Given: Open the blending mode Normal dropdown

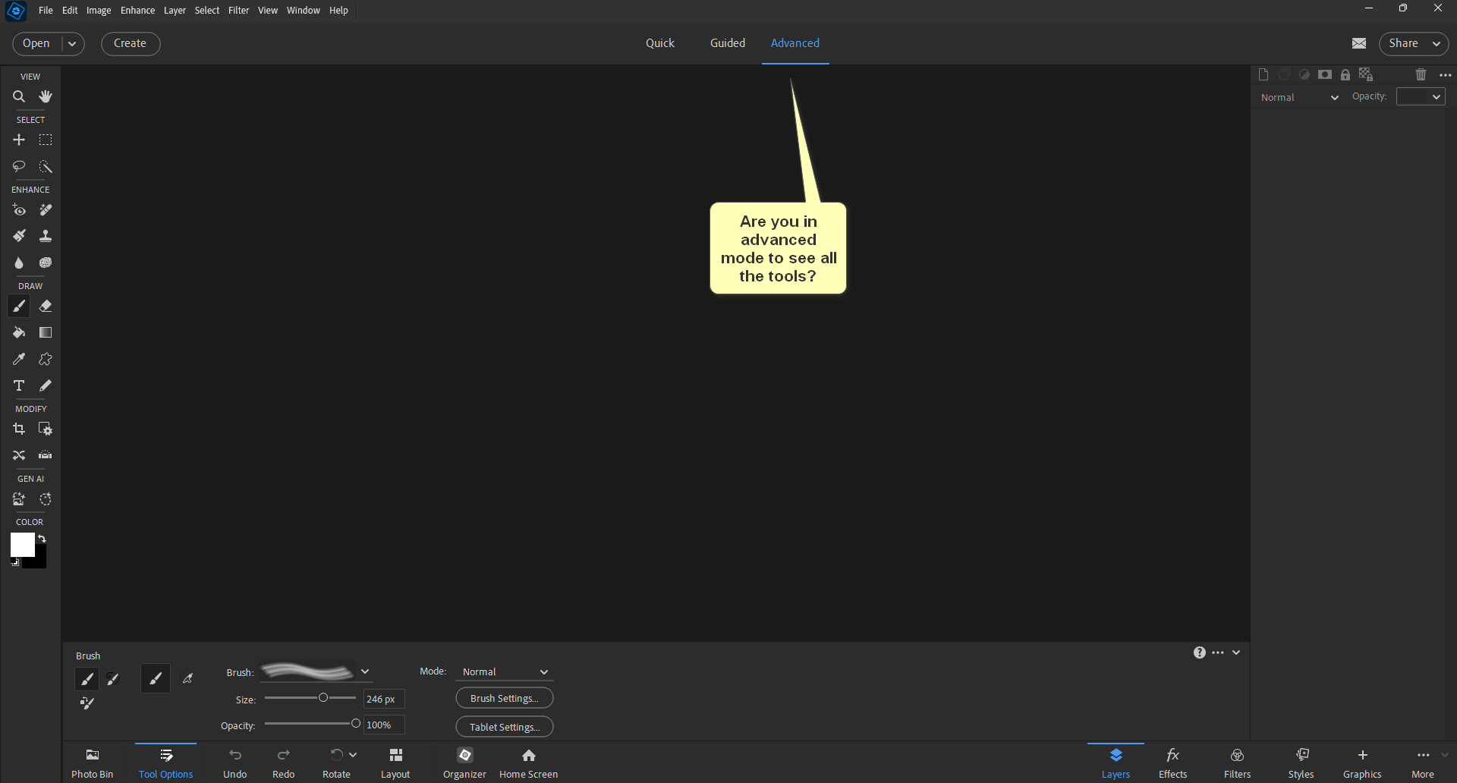Looking at the screenshot, I should click(1299, 97).
